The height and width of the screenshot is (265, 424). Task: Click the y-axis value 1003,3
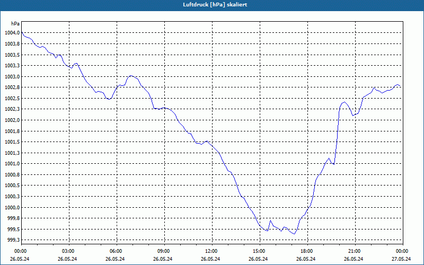tap(12, 66)
